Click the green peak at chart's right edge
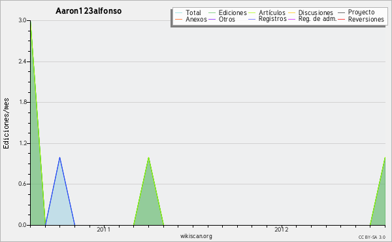Viewport: 392px width, 242px height. point(385,158)
